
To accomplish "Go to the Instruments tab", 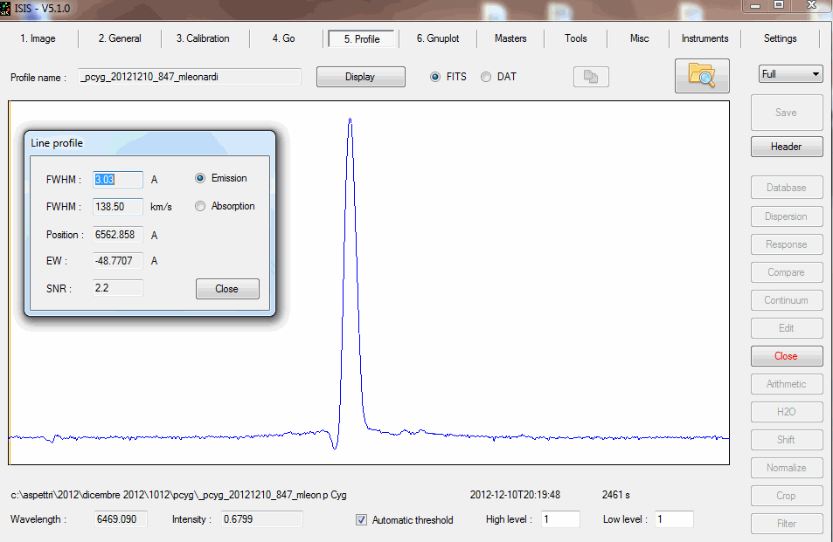I will [x=705, y=38].
